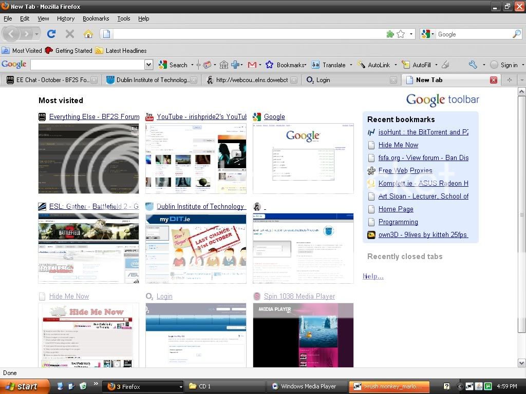Click the Help link
Viewport: 526px width, 394px height.
(373, 276)
